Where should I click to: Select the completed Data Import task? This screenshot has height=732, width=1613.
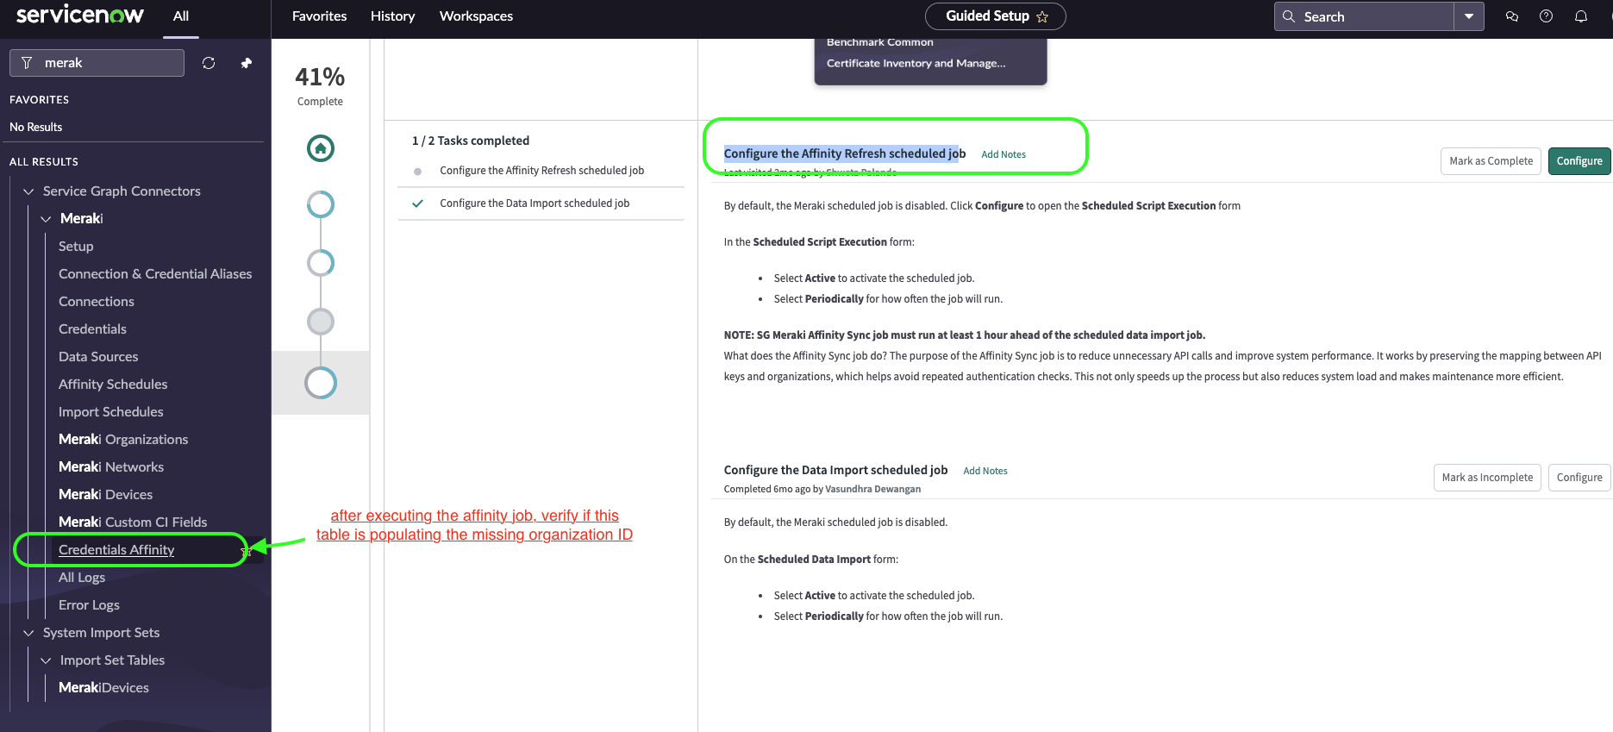pyautogui.click(x=535, y=203)
